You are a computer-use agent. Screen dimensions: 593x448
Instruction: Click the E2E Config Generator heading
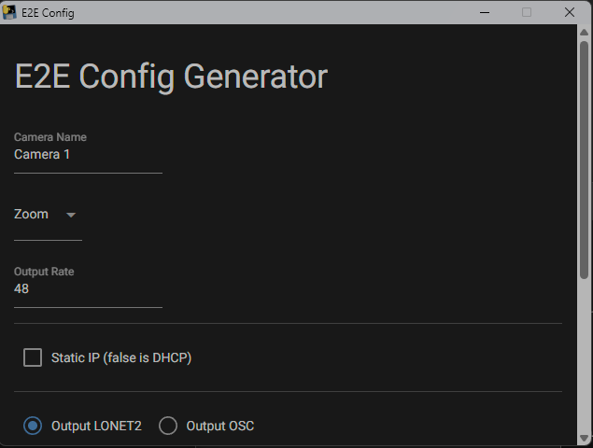[x=171, y=77]
